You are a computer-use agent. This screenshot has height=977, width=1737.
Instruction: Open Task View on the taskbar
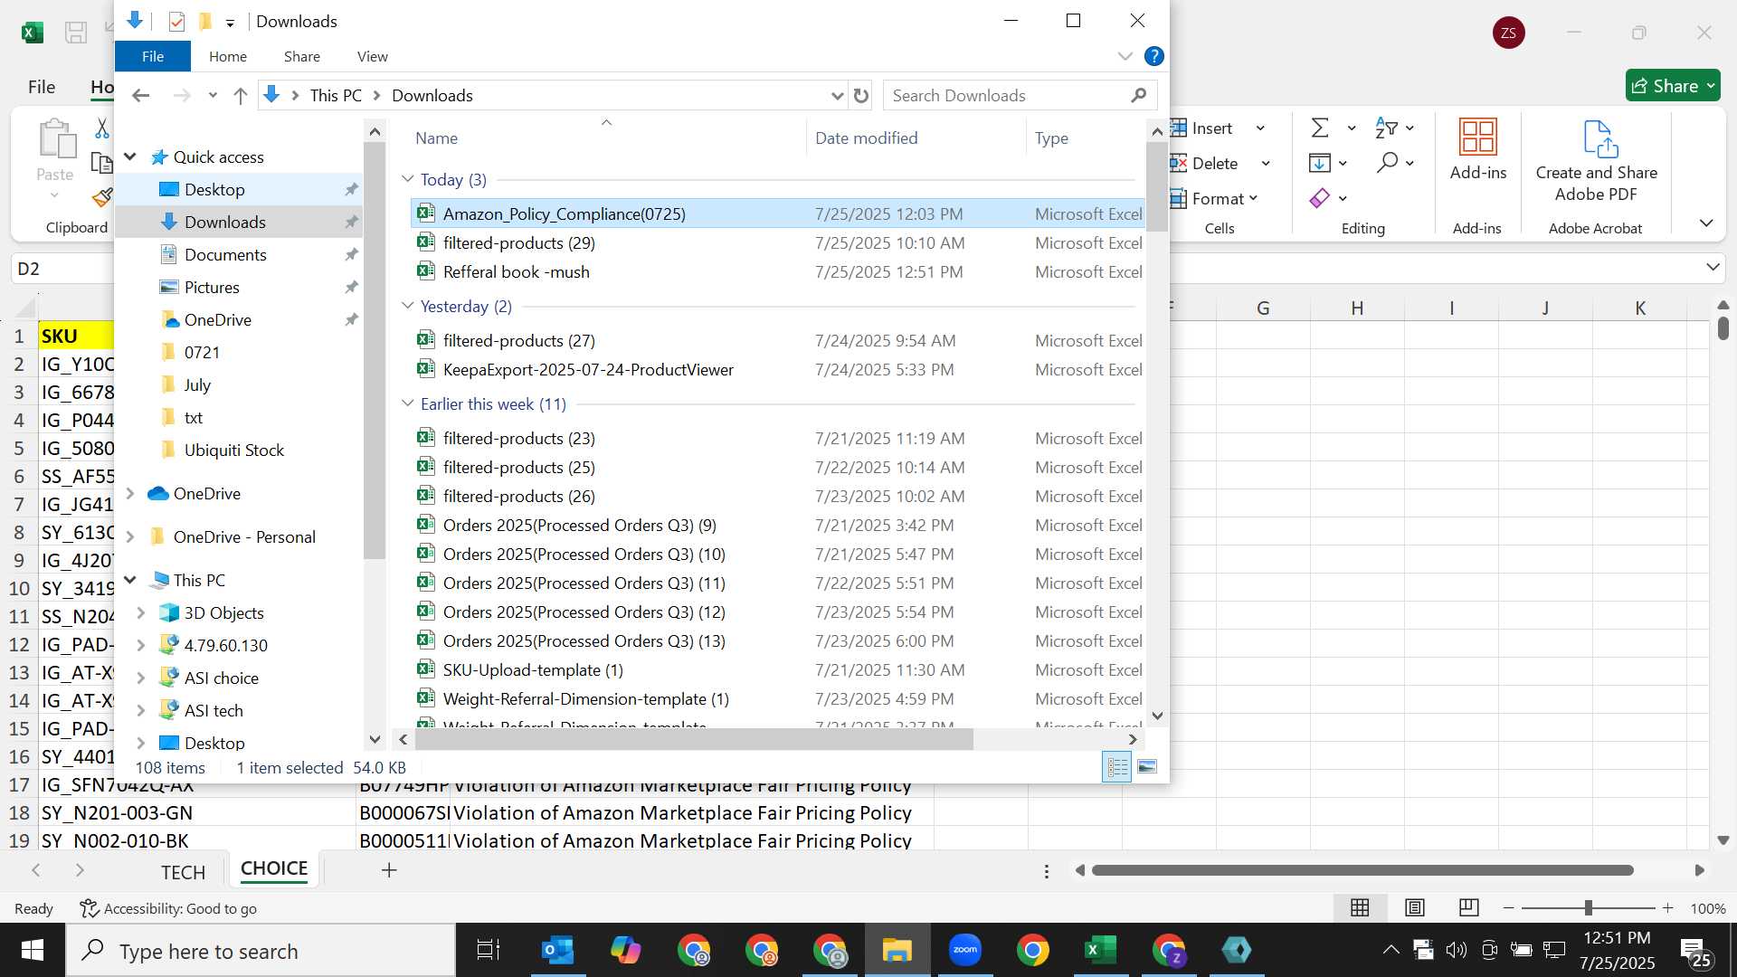489,951
